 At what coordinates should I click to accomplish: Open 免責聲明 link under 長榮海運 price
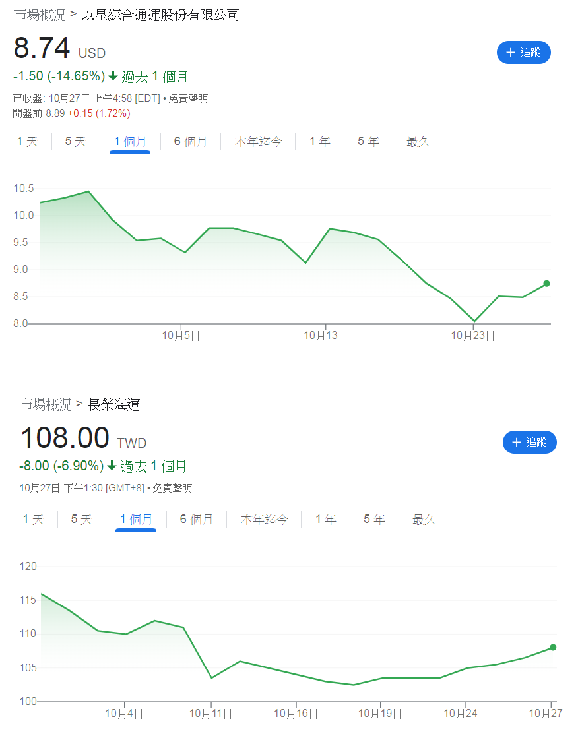[x=172, y=488]
